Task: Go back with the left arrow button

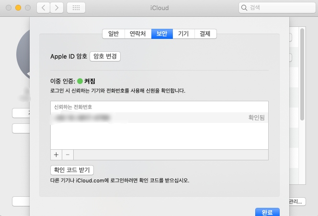Action: [43, 8]
